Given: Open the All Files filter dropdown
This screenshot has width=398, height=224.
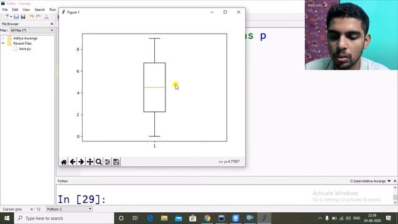Looking at the screenshot, I should tap(32, 30).
